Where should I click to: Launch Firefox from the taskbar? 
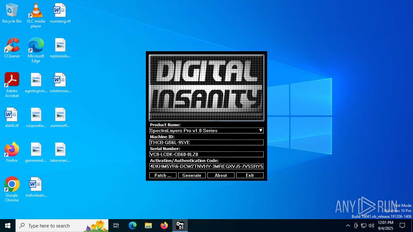tap(164, 226)
